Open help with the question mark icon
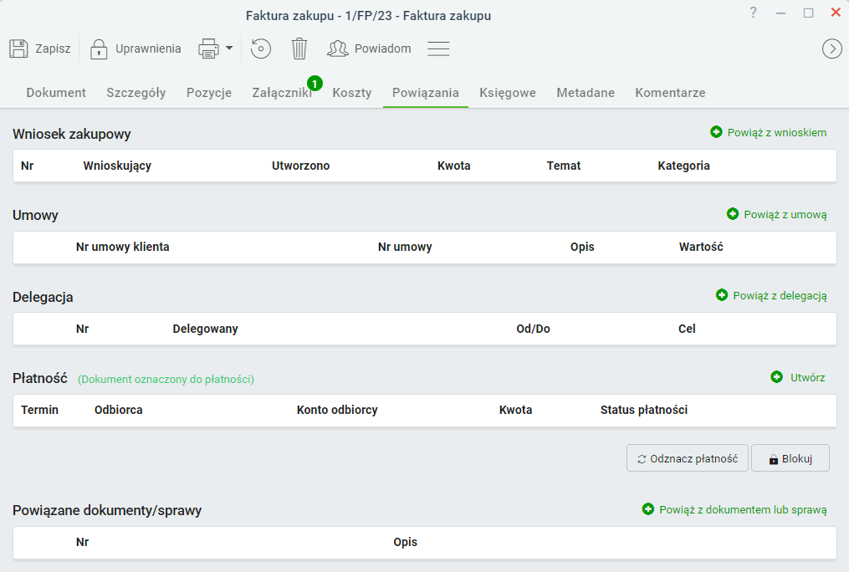 point(753,13)
